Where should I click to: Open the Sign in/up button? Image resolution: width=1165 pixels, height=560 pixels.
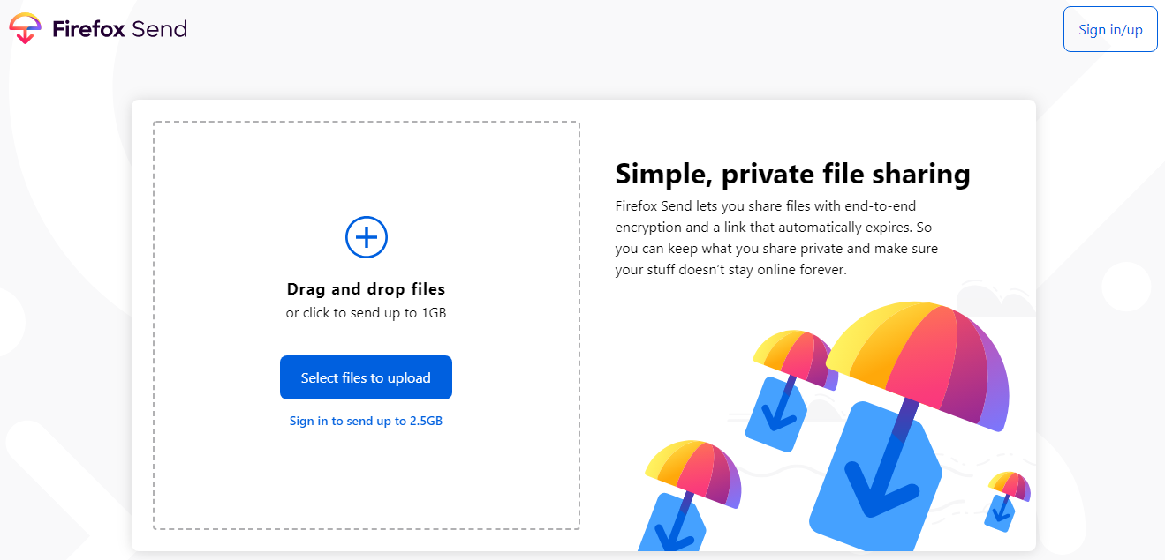(1110, 29)
